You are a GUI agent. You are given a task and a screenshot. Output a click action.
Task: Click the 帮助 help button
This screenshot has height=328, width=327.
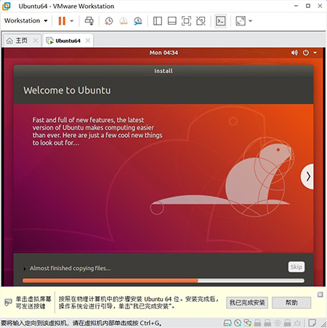pyautogui.click(x=291, y=303)
